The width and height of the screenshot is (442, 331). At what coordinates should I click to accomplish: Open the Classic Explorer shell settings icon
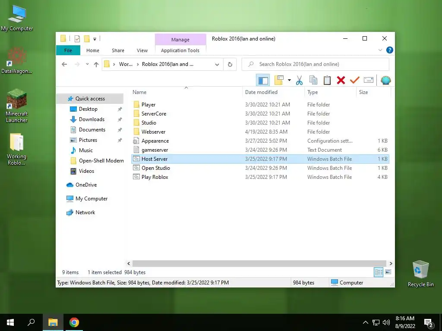pos(385,80)
